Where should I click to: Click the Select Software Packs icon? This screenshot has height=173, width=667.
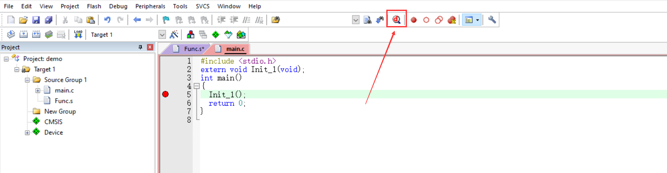[x=228, y=35]
